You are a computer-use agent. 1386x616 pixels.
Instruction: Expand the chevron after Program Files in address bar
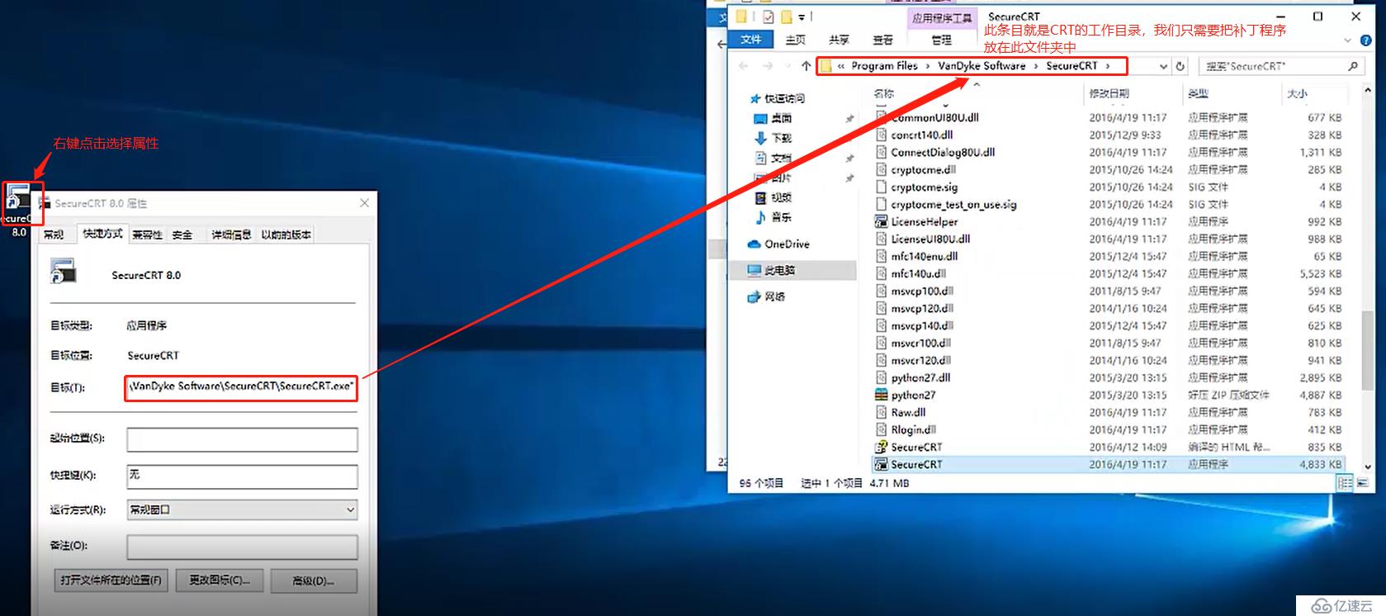tap(927, 66)
